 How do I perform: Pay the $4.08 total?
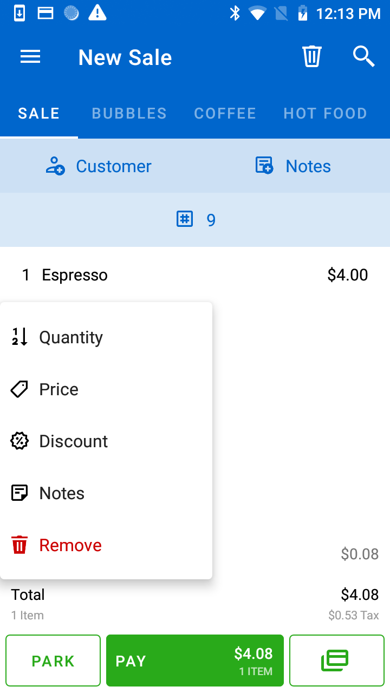(x=195, y=661)
